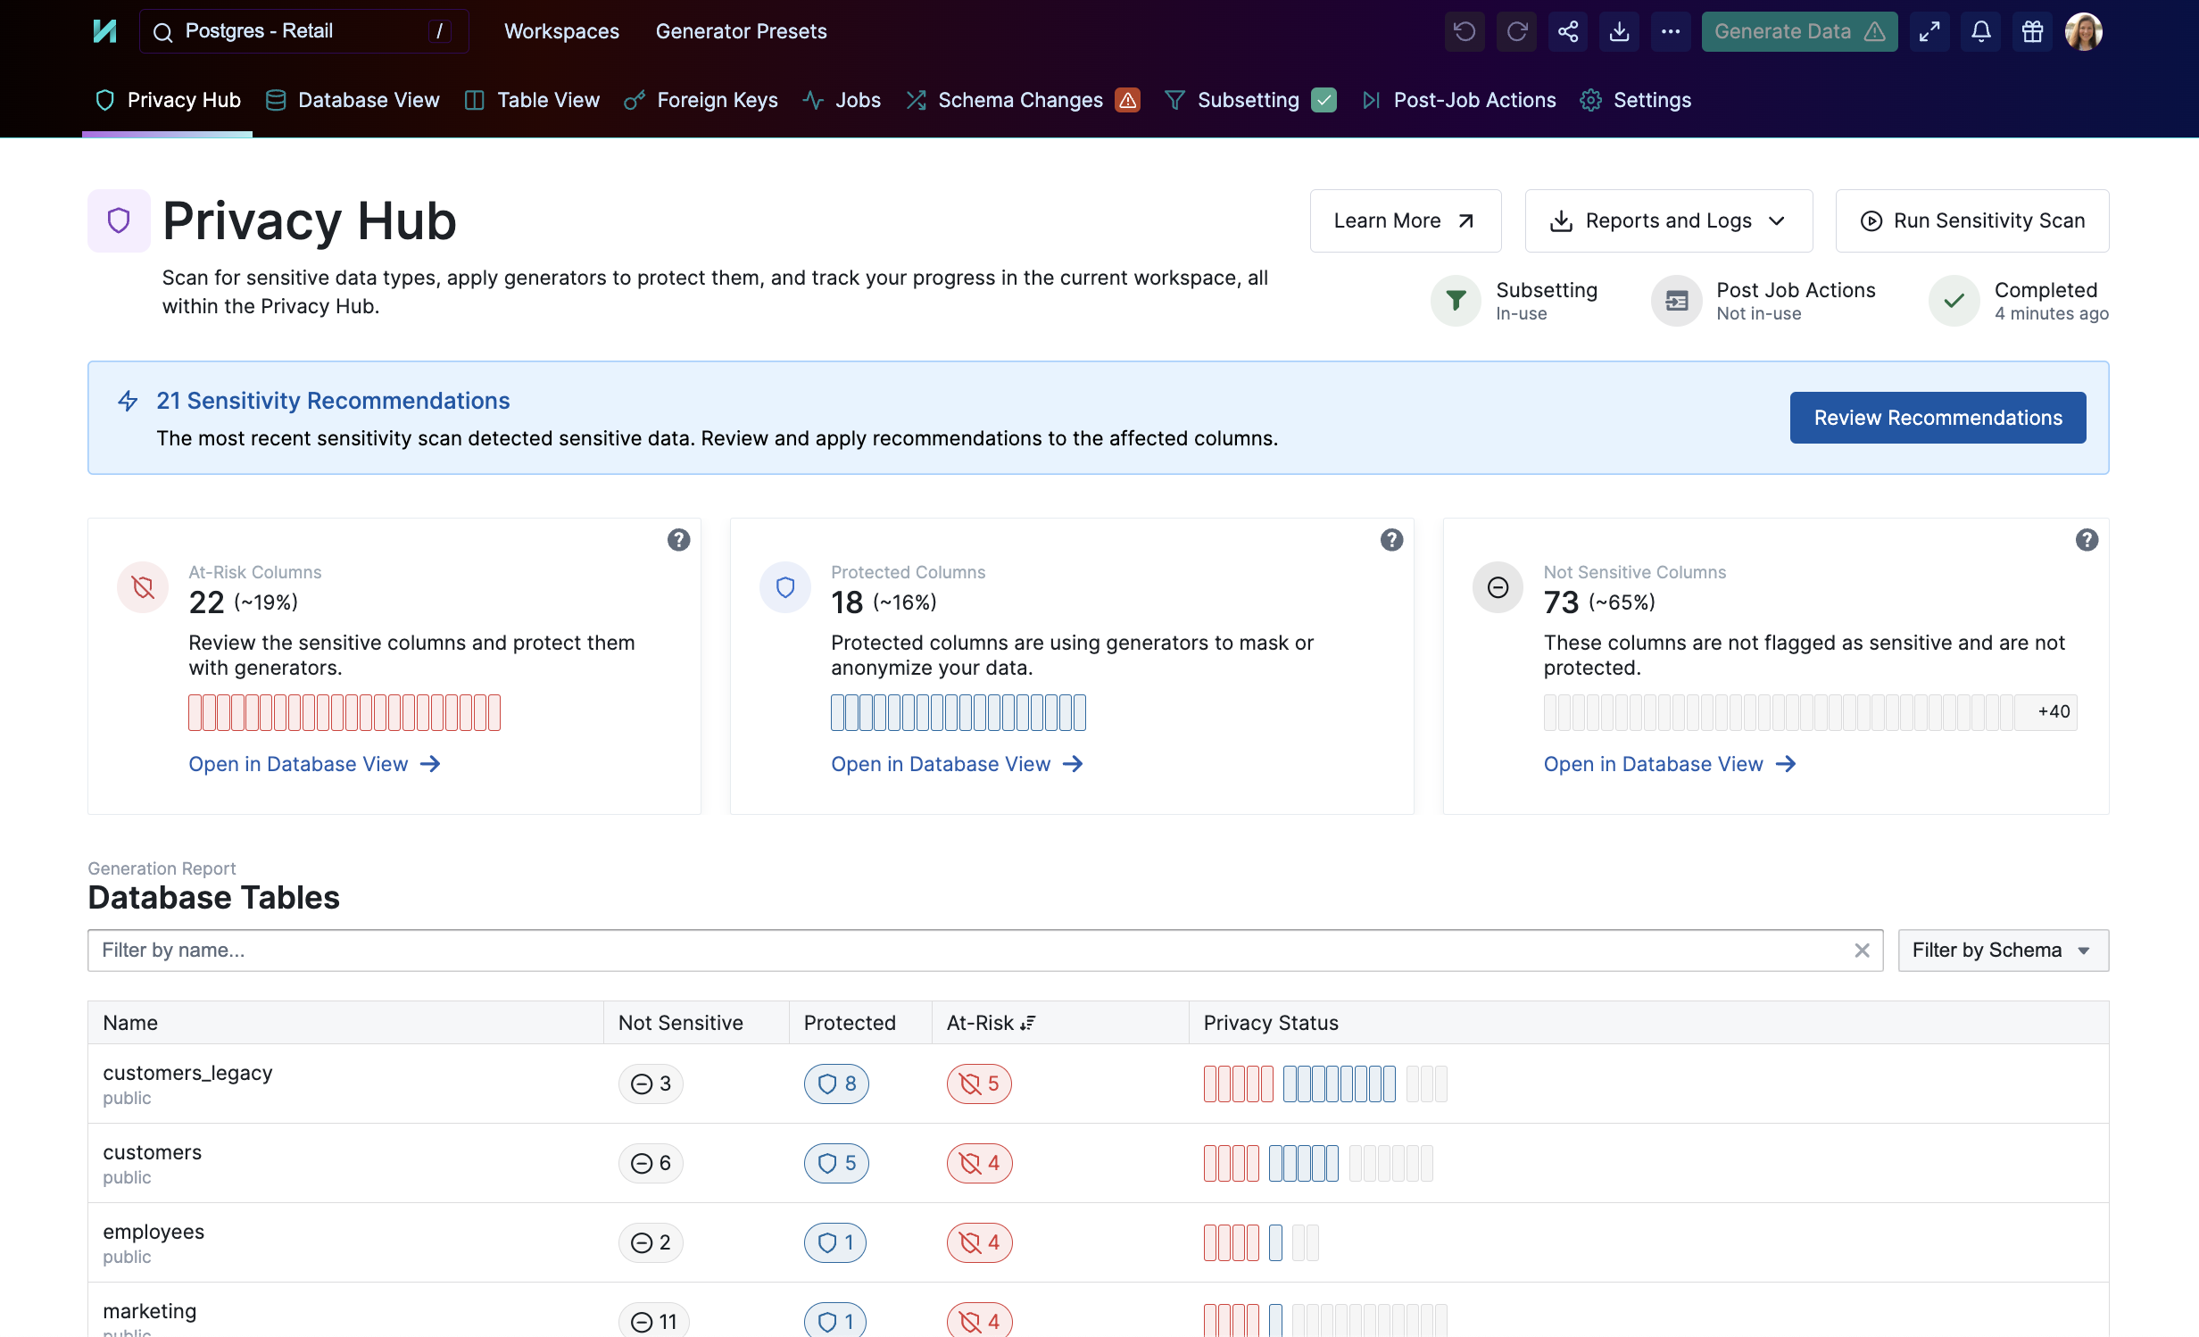Click the expand fullscreen arrows icon
This screenshot has height=1337, width=2199.
[1929, 32]
